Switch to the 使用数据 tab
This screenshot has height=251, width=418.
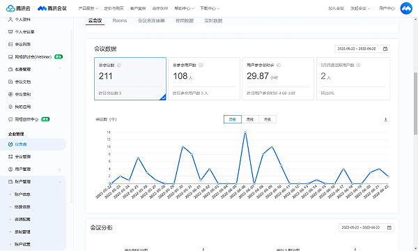pos(185,20)
